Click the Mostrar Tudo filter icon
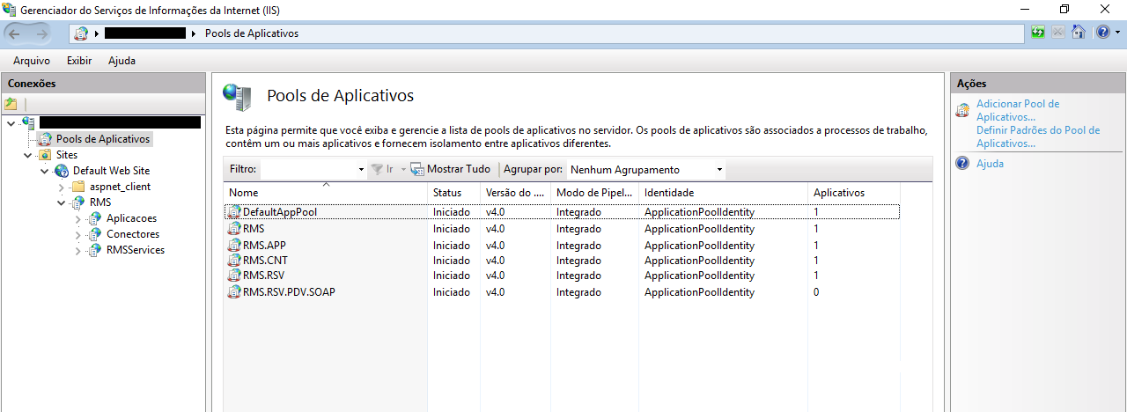 coord(417,169)
